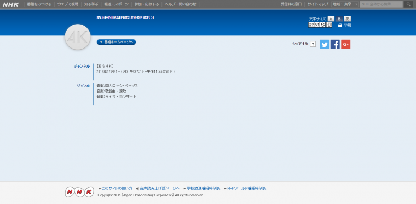Click the S stereo badge icon
Viewport: 416px width, 204px height.
(x=322, y=25)
